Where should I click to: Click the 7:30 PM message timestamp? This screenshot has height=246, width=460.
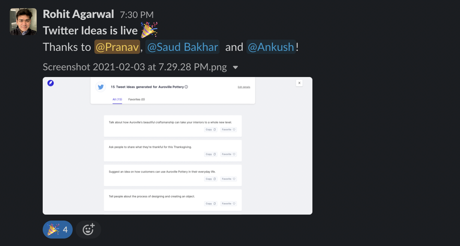pyautogui.click(x=137, y=15)
